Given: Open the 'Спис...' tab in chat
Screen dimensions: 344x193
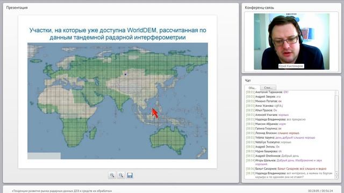Looking at the screenshot, I should point(268,87).
